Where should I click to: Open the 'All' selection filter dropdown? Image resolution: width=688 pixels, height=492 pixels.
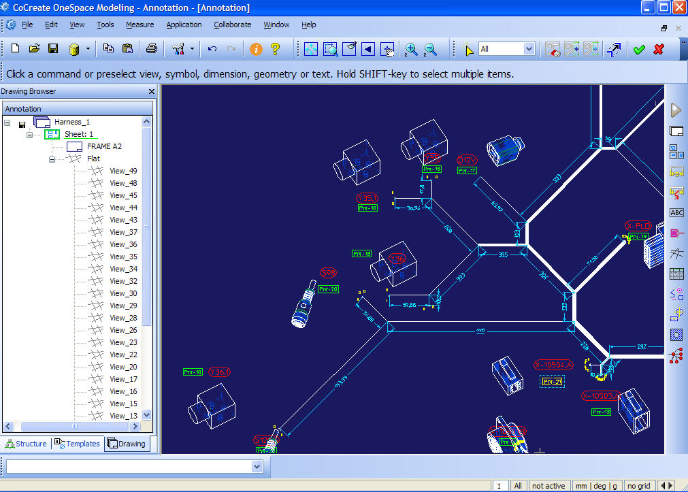pyautogui.click(x=529, y=49)
